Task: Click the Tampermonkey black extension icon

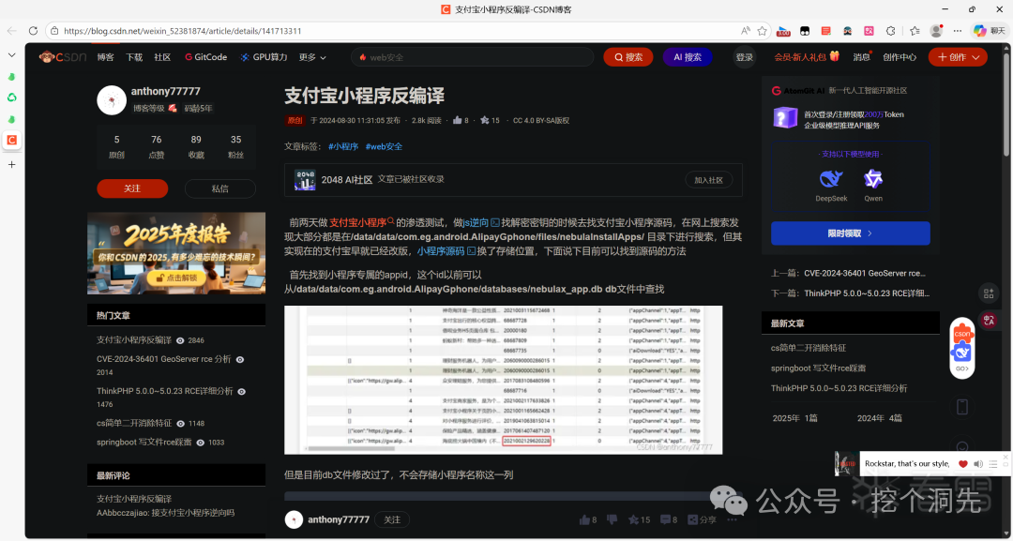Action: [x=805, y=30]
